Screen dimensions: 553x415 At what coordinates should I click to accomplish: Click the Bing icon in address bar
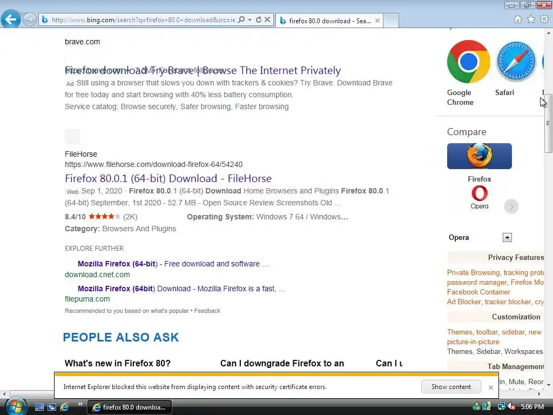coord(45,20)
